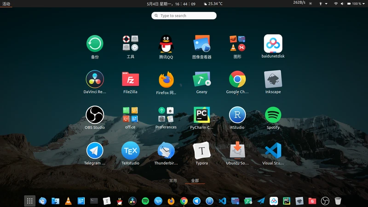Launch OBS Studio from the dock

325,201
